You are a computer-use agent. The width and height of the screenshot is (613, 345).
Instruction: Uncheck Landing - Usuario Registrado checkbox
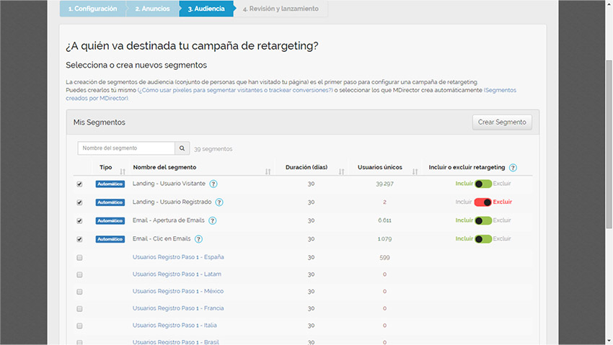80,202
